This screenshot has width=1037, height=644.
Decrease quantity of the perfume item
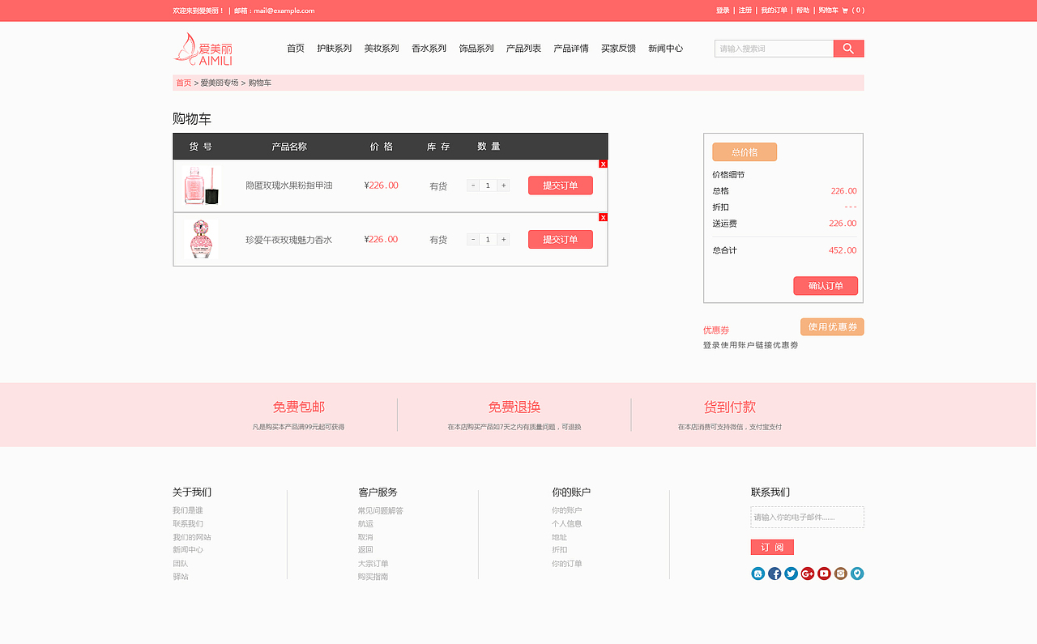click(x=473, y=239)
